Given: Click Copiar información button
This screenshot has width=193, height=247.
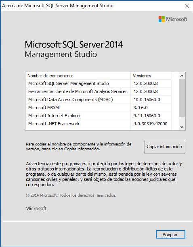Looking at the screenshot, I should pyautogui.click(x=165, y=147).
